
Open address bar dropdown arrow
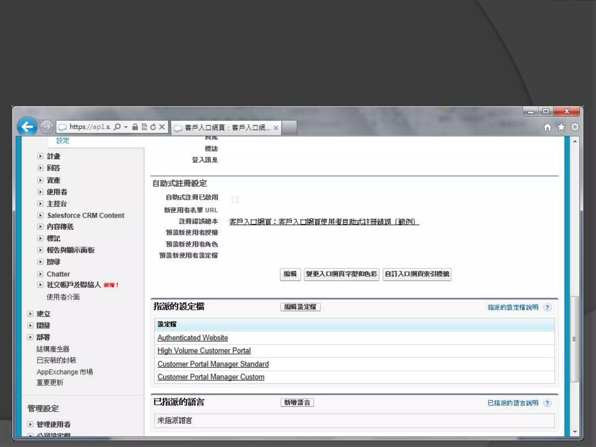(x=126, y=127)
